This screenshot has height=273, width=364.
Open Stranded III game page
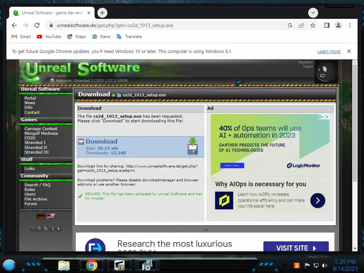pyautogui.click(x=37, y=152)
